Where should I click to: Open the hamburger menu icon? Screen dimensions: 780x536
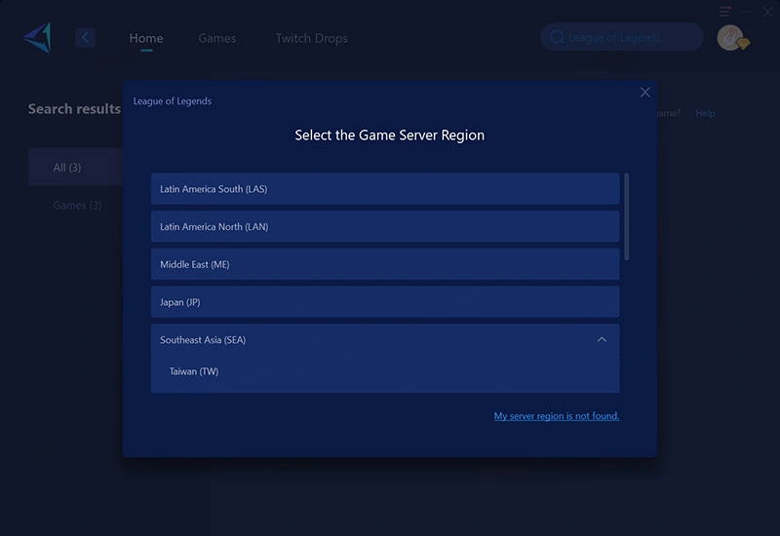(724, 12)
